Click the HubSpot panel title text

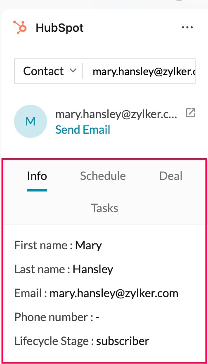click(60, 28)
